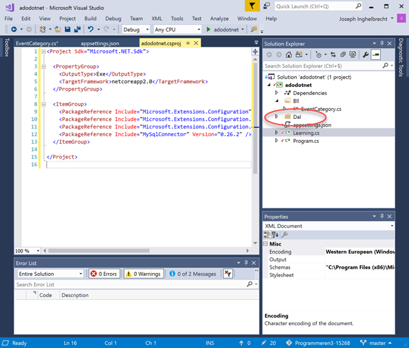Click the pending changes pencil count in status bar

269,343
